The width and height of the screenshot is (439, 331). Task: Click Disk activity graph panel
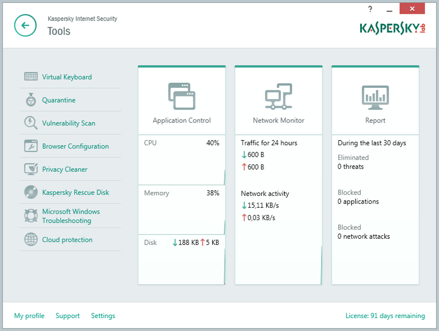[182, 260]
